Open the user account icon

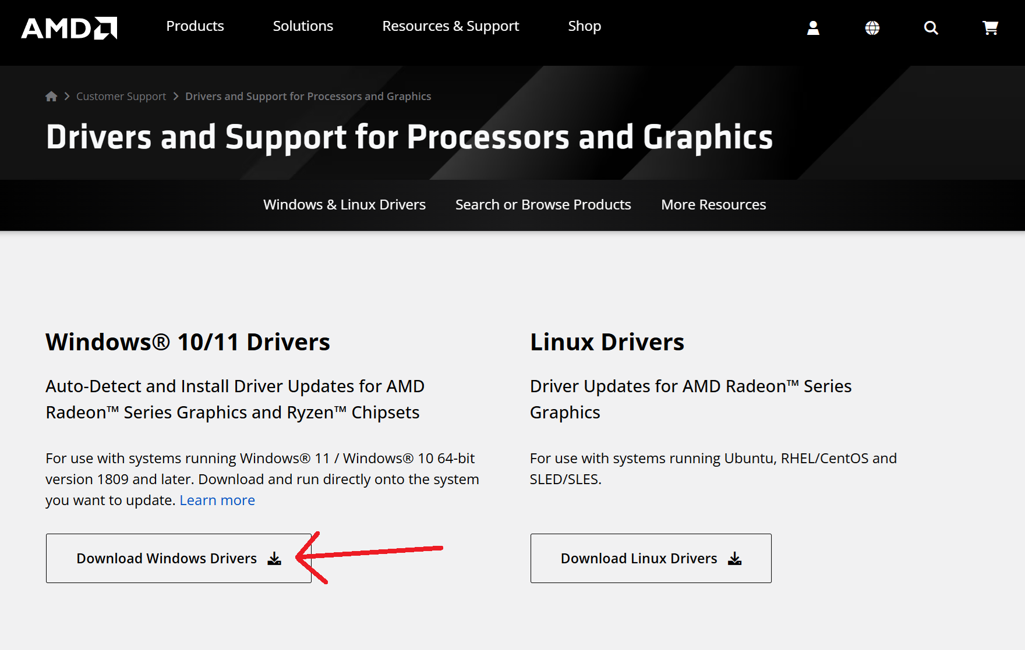[x=813, y=28]
